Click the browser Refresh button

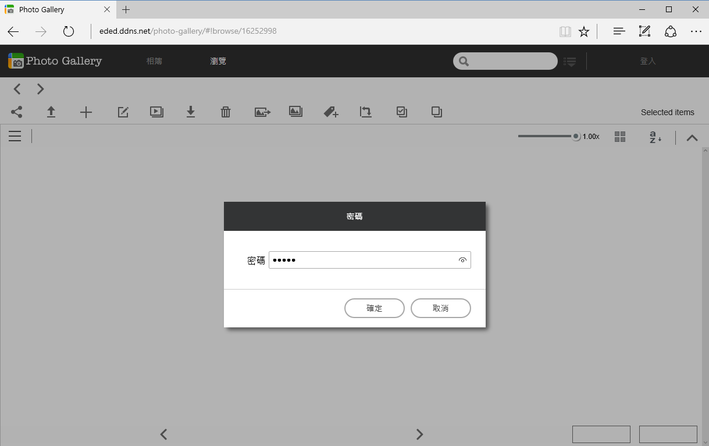(69, 31)
